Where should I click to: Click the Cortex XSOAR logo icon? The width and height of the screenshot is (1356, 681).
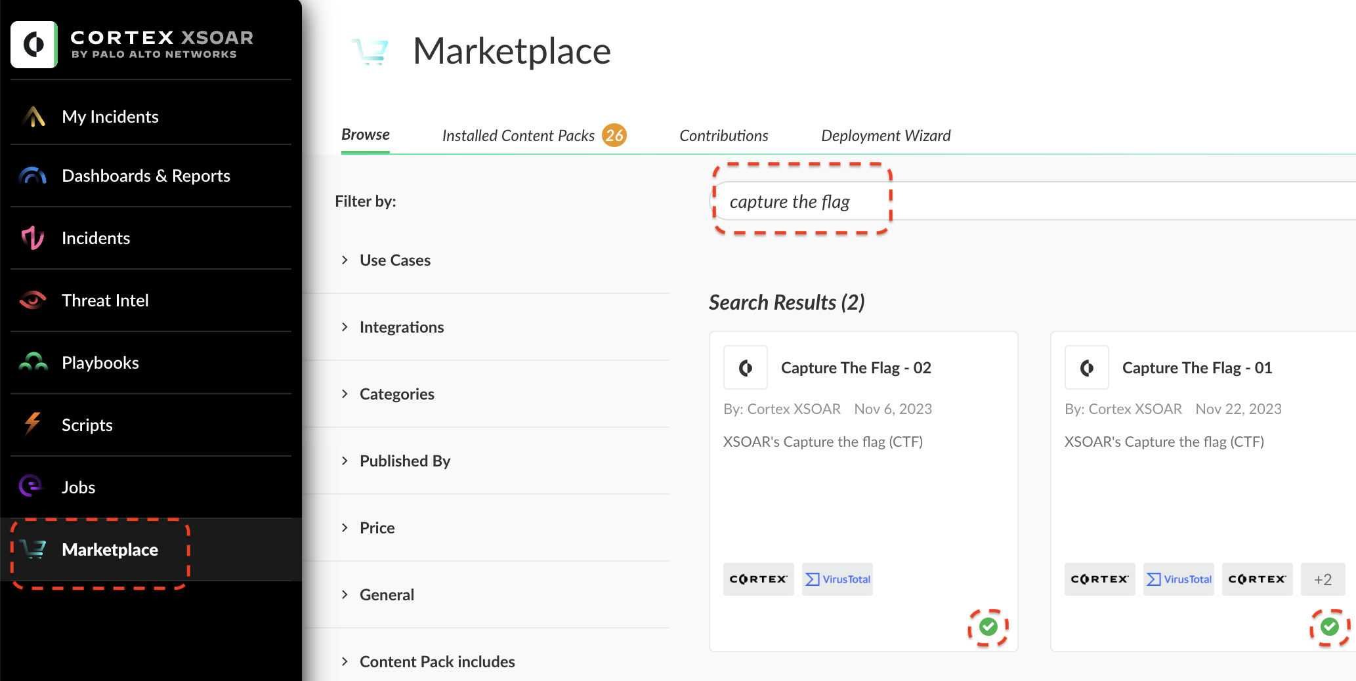pos(34,45)
